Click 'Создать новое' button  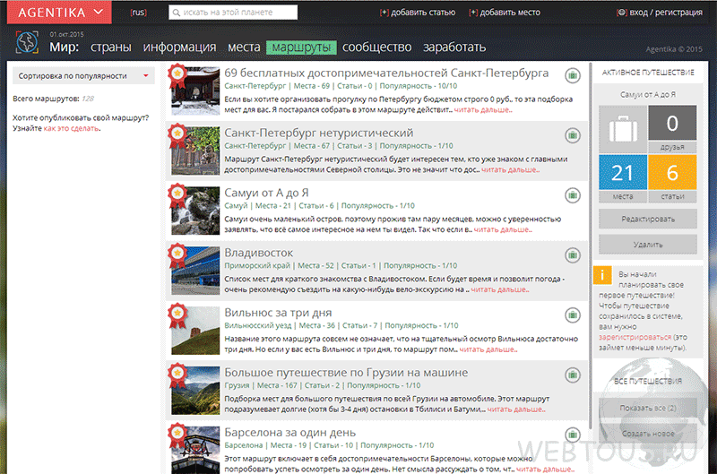click(x=648, y=434)
